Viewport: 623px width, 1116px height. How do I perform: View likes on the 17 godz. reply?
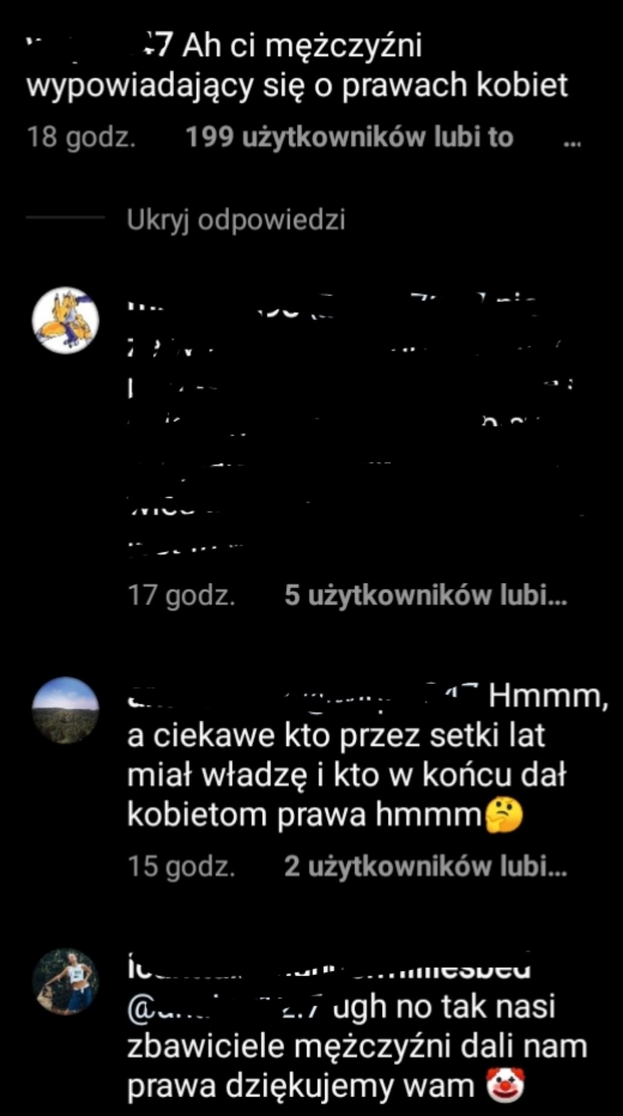[426, 595]
